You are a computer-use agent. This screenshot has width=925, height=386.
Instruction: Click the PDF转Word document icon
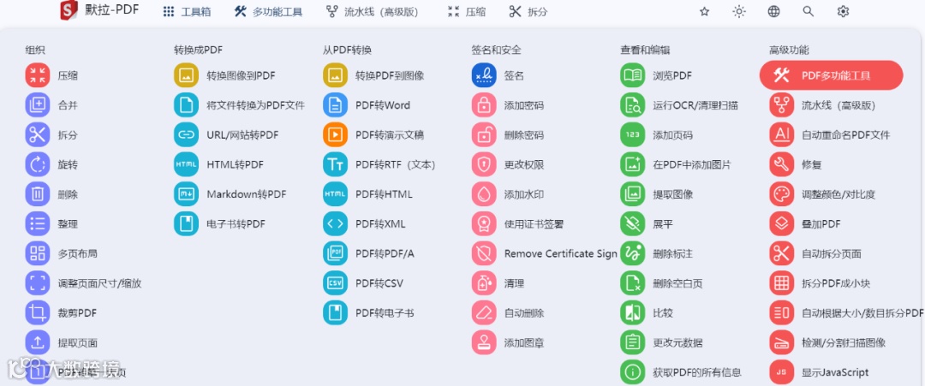tap(335, 105)
